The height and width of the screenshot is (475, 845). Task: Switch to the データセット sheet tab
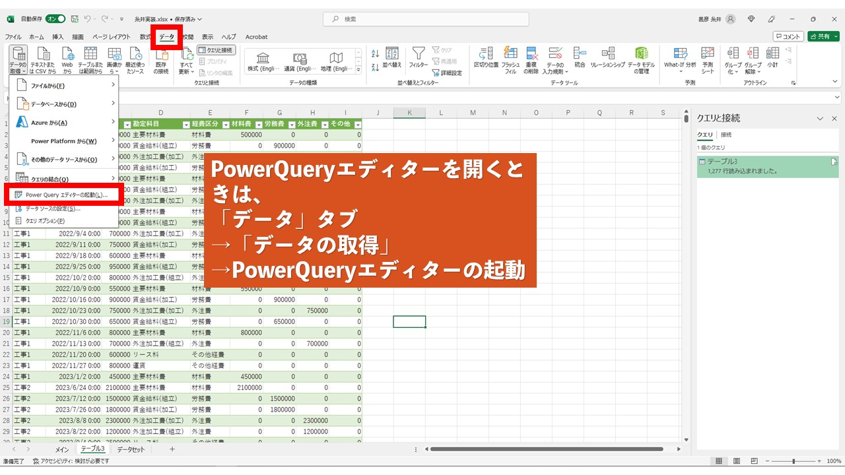[131, 449]
